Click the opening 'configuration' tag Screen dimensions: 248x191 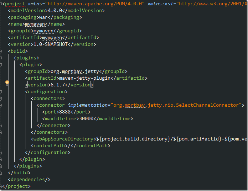46,92
